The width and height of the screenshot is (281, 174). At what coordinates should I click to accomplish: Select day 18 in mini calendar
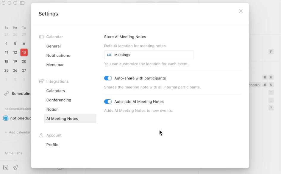tap(6, 61)
